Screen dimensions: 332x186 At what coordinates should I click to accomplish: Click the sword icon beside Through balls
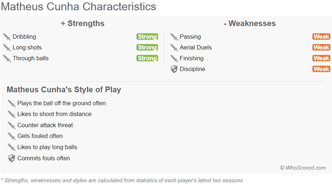[x=7, y=58]
